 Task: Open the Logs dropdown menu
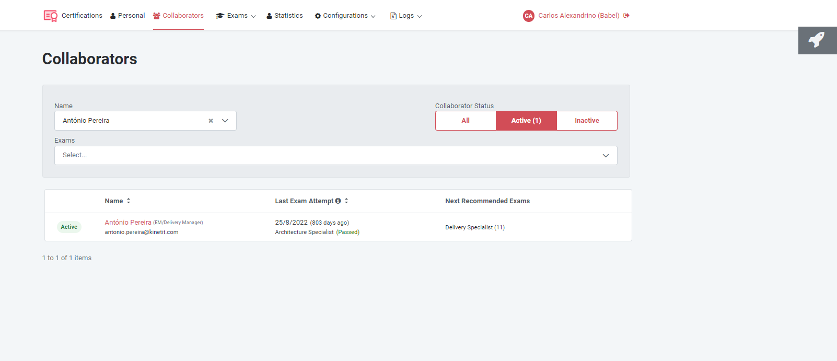(x=406, y=16)
